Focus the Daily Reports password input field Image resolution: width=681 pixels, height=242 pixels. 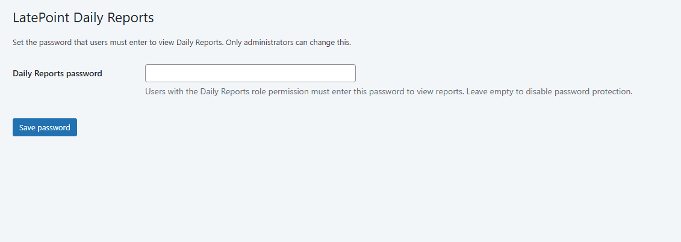(x=250, y=73)
